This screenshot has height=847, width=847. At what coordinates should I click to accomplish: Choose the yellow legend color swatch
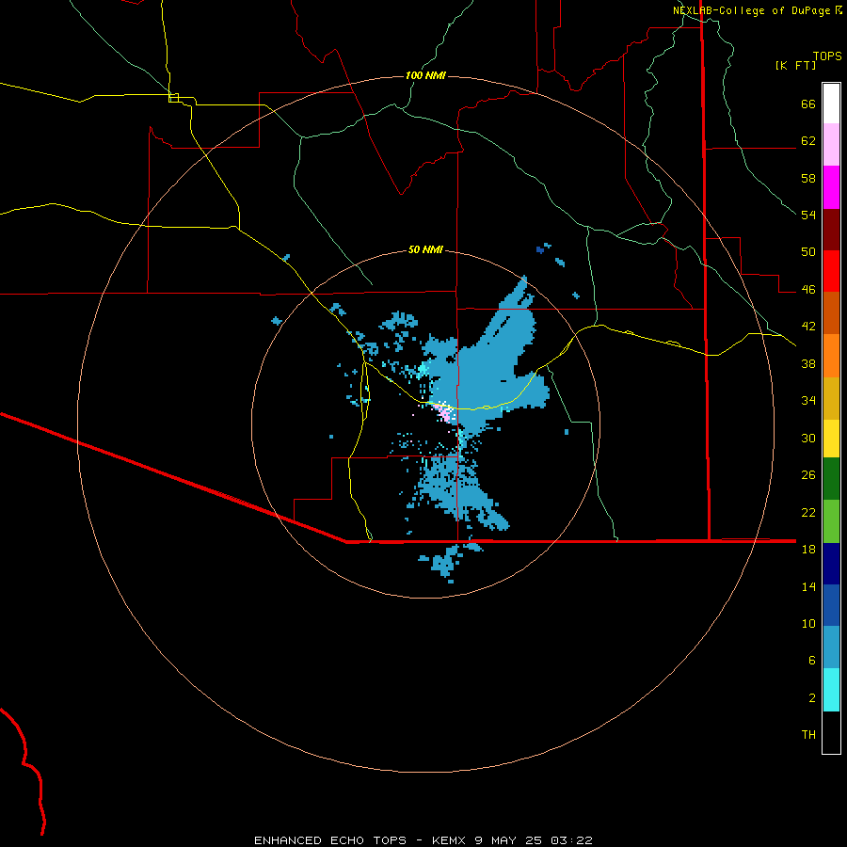pyautogui.click(x=831, y=438)
